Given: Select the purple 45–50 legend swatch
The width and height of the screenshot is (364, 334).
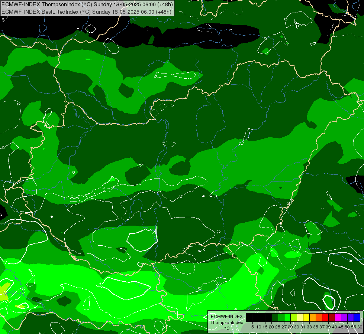Looking at the screenshot, I should [344, 318].
